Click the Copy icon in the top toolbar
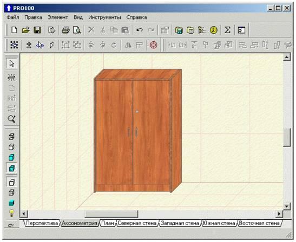This screenshot has width=296, height=242. tap(114, 30)
